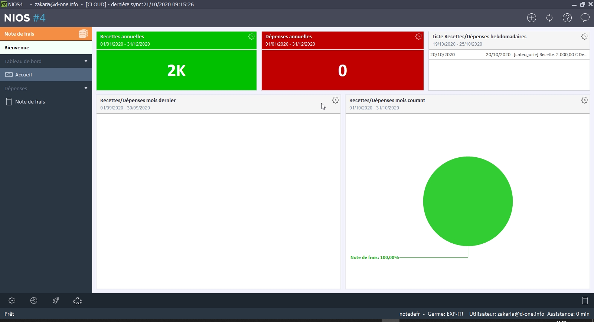Select Accueil in the sidebar
The image size is (594, 322).
tap(23, 75)
